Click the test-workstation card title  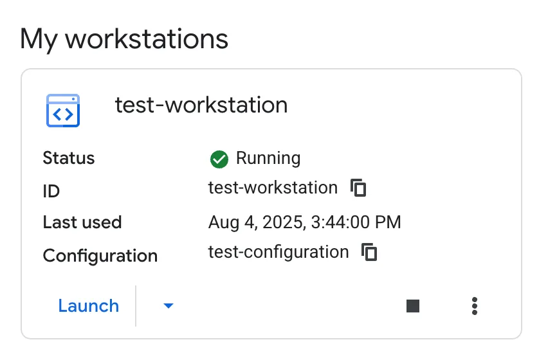[x=201, y=105]
